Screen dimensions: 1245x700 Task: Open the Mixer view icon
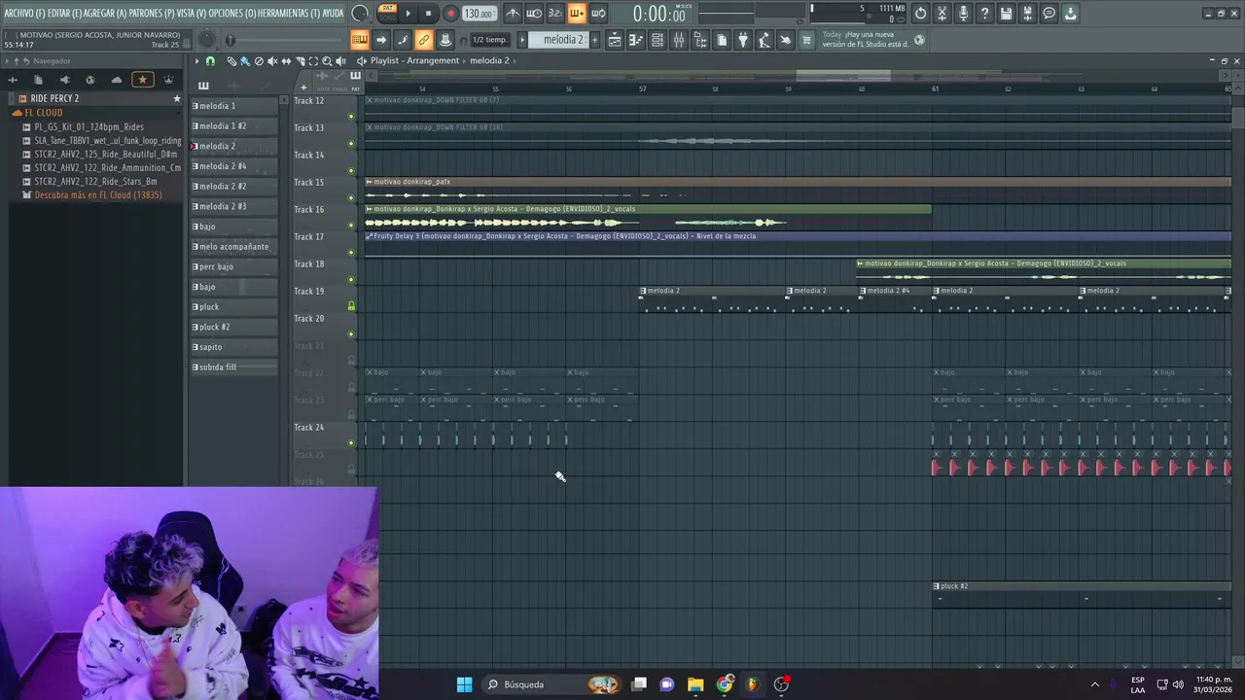pyautogui.click(x=679, y=40)
